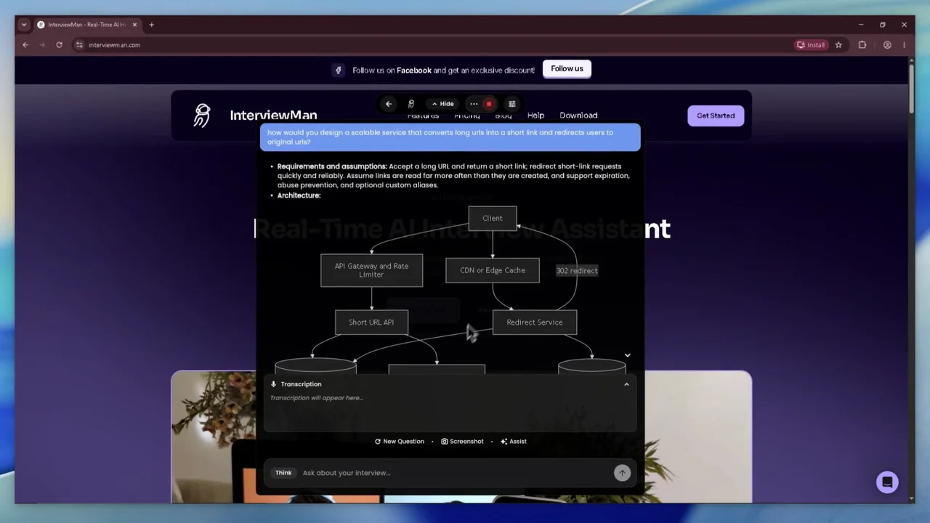The height and width of the screenshot is (523, 930).
Task: Toggle the Think mode button
Action: pyautogui.click(x=283, y=473)
